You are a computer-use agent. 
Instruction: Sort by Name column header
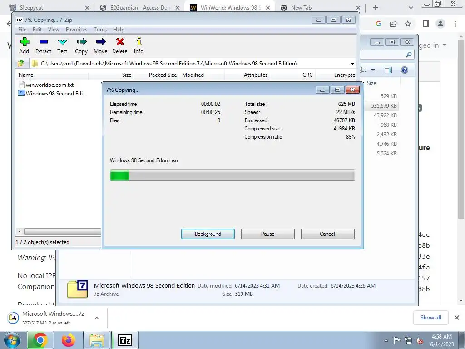pyautogui.click(x=52, y=75)
